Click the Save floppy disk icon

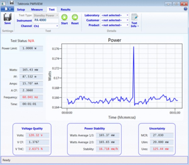(x=8, y=17)
